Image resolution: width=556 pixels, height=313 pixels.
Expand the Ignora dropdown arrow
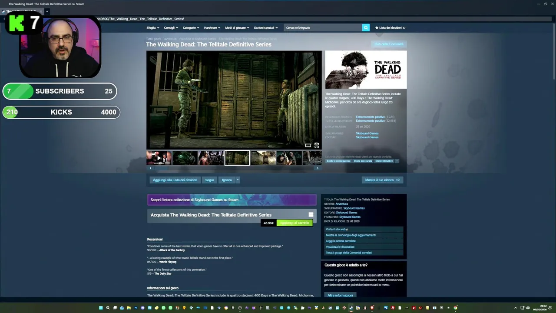[x=238, y=180]
